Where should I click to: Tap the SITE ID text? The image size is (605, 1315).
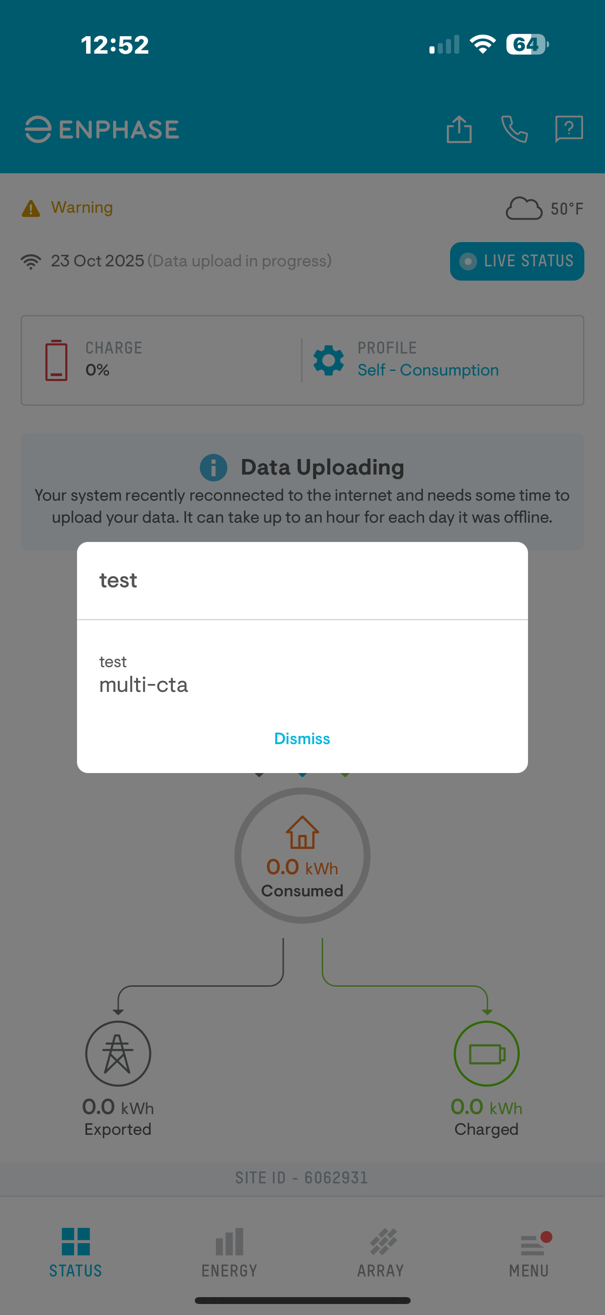point(302,1178)
